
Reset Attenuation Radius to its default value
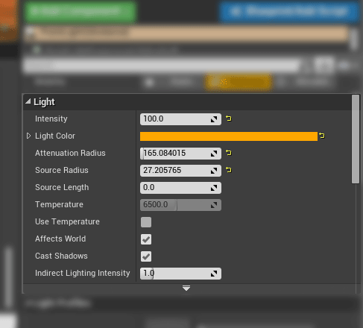229,153
